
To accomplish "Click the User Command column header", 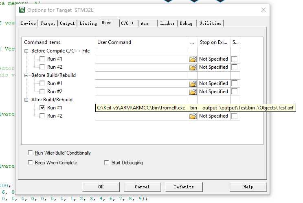I will click(x=141, y=42).
